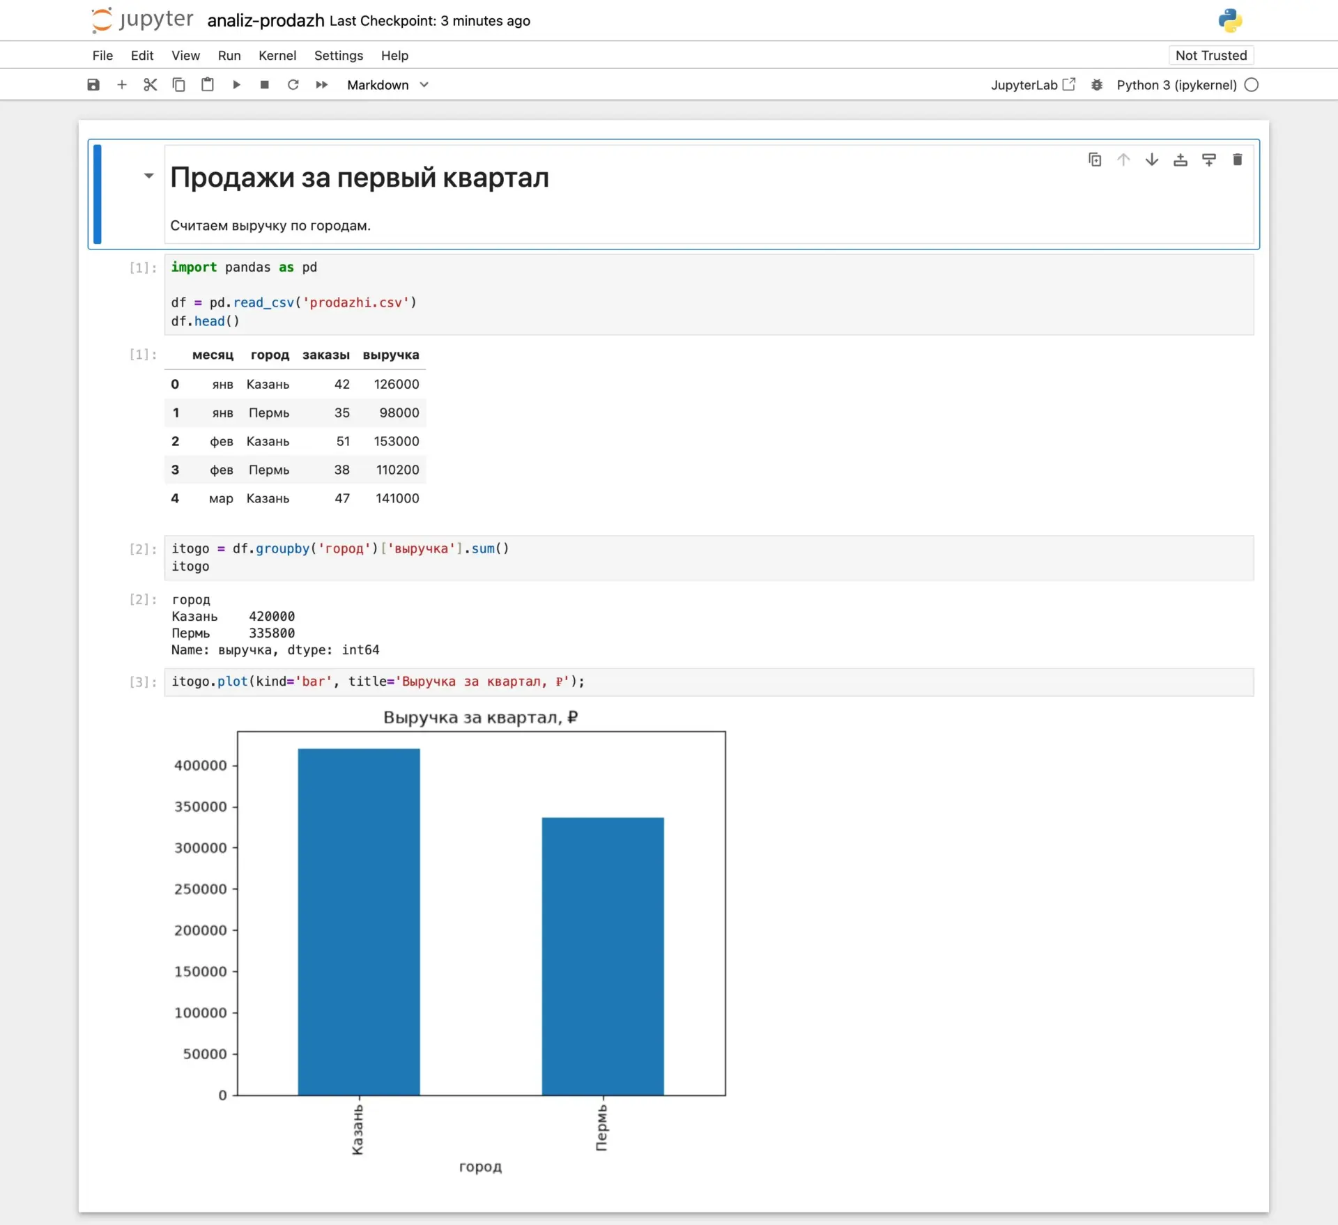Interrupt the kernel with the stop icon

tap(265, 85)
